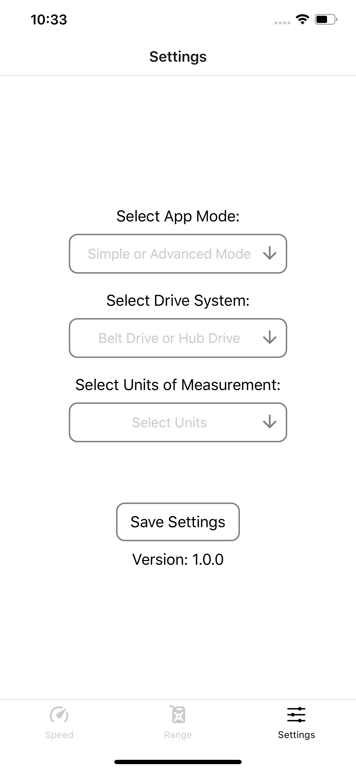The width and height of the screenshot is (356, 771).
Task: Open the Simple or Advanced Mode dropdown
Action: tap(169, 254)
